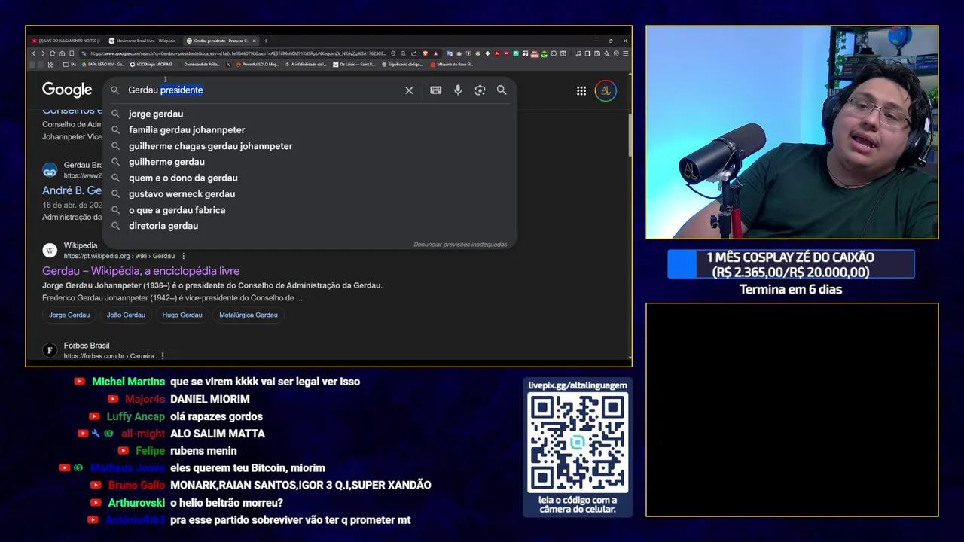Search by image with Google Lens icon

coord(480,90)
